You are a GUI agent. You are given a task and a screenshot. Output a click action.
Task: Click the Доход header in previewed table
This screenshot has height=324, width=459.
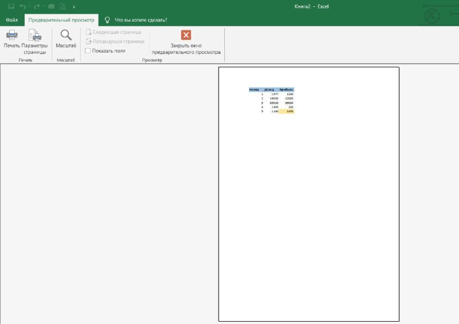tap(269, 90)
